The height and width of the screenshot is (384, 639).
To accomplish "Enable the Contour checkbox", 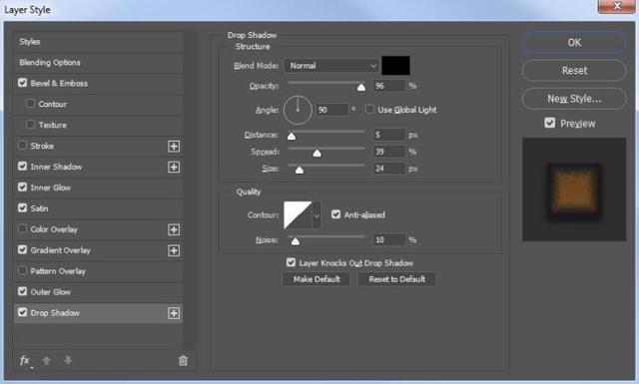I will 30,104.
